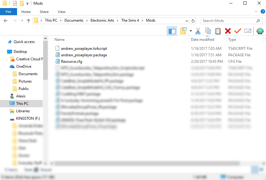
Task: Open the Home ribbon tab
Action: (26, 12)
